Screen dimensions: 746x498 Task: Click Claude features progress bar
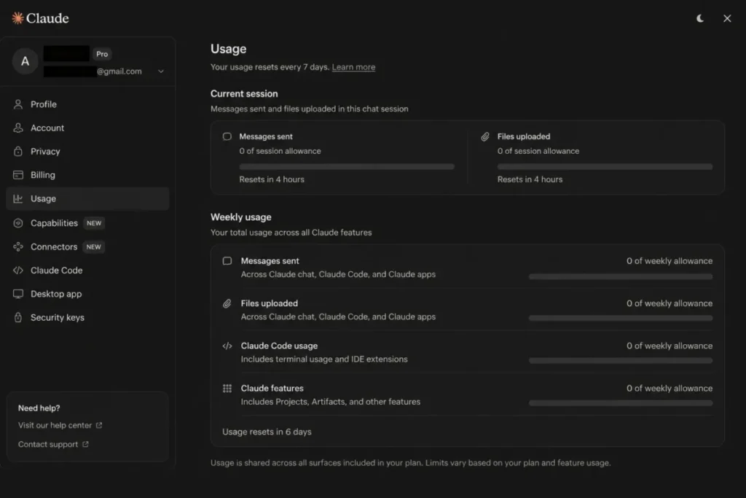pos(621,402)
